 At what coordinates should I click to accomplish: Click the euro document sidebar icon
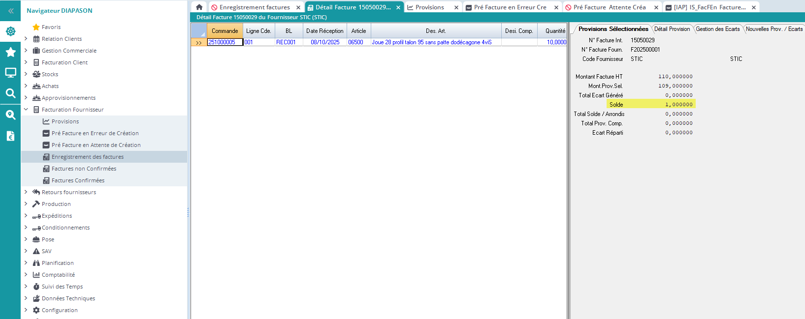[10, 136]
